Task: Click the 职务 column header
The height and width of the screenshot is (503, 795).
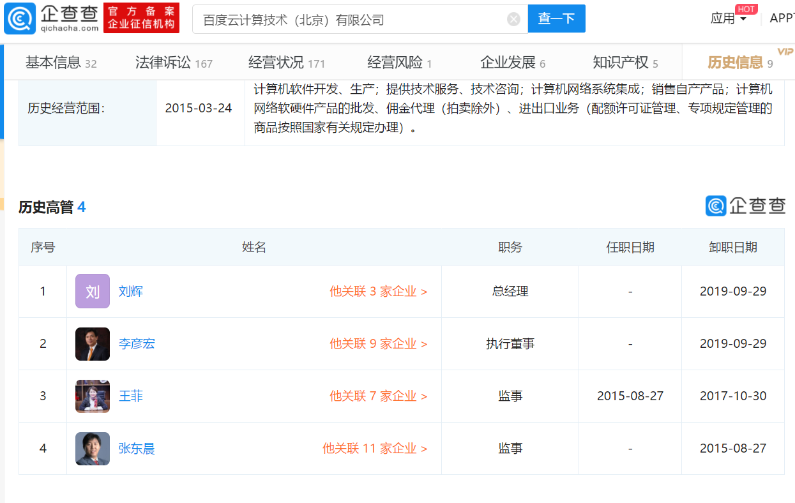Action: (510, 247)
